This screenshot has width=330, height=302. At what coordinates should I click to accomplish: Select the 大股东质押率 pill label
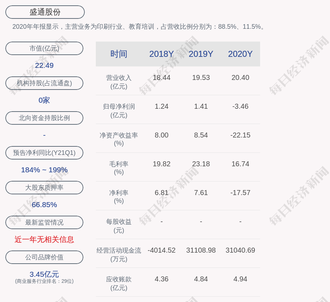(44, 188)
